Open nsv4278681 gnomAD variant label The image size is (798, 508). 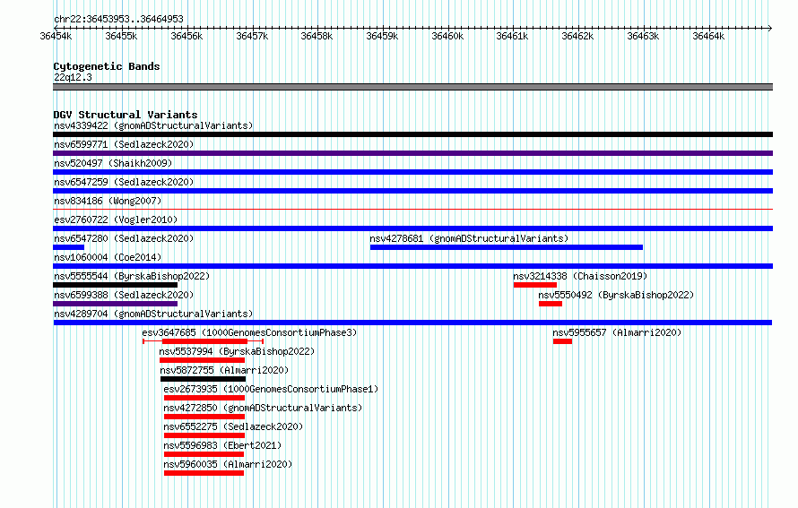[469, 238]
